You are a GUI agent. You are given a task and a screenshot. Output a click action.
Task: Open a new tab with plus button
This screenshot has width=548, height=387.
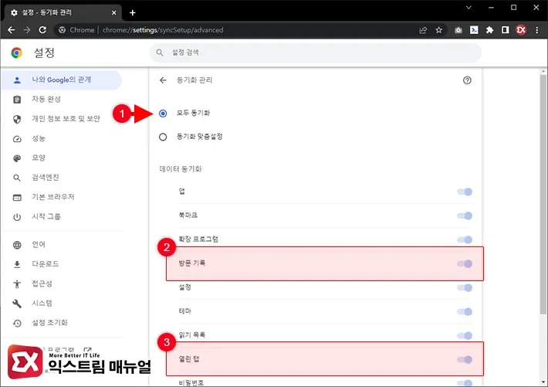click(x=133, y=13)
